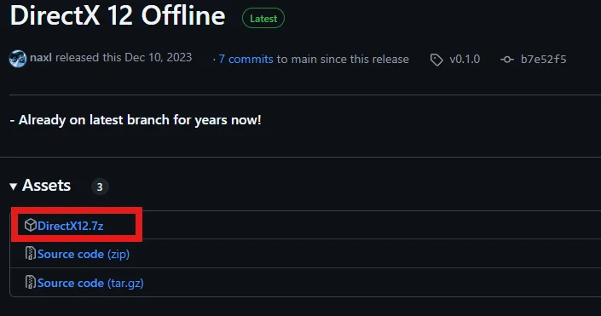Click the assets count badge showing 3
Image resolution: width=601 pixels, height=316 pixels.
click(x=100, y=187)
